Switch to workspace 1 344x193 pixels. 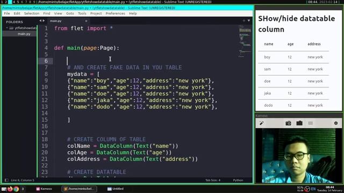tap(2, 2)
